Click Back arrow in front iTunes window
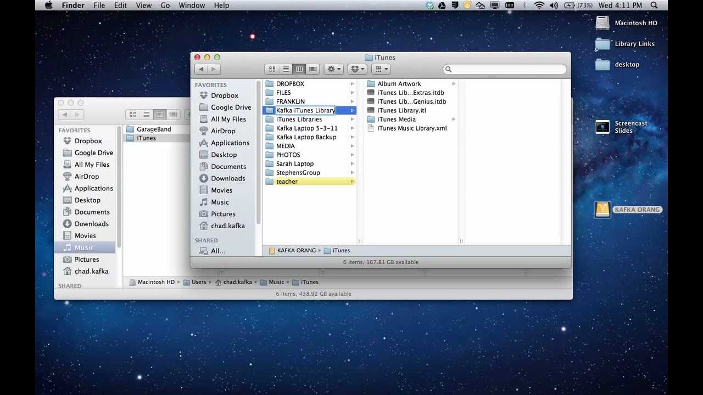703x395 pixels. coord(201,69)
